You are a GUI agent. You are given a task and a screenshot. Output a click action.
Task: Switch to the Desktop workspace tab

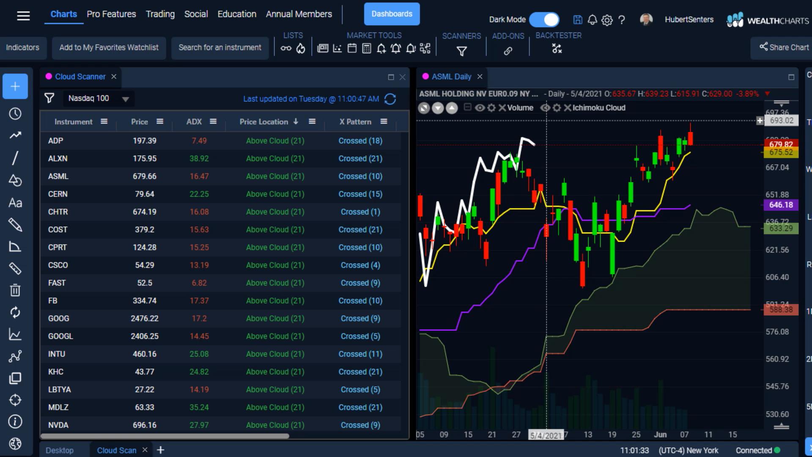tap(60, 450)
